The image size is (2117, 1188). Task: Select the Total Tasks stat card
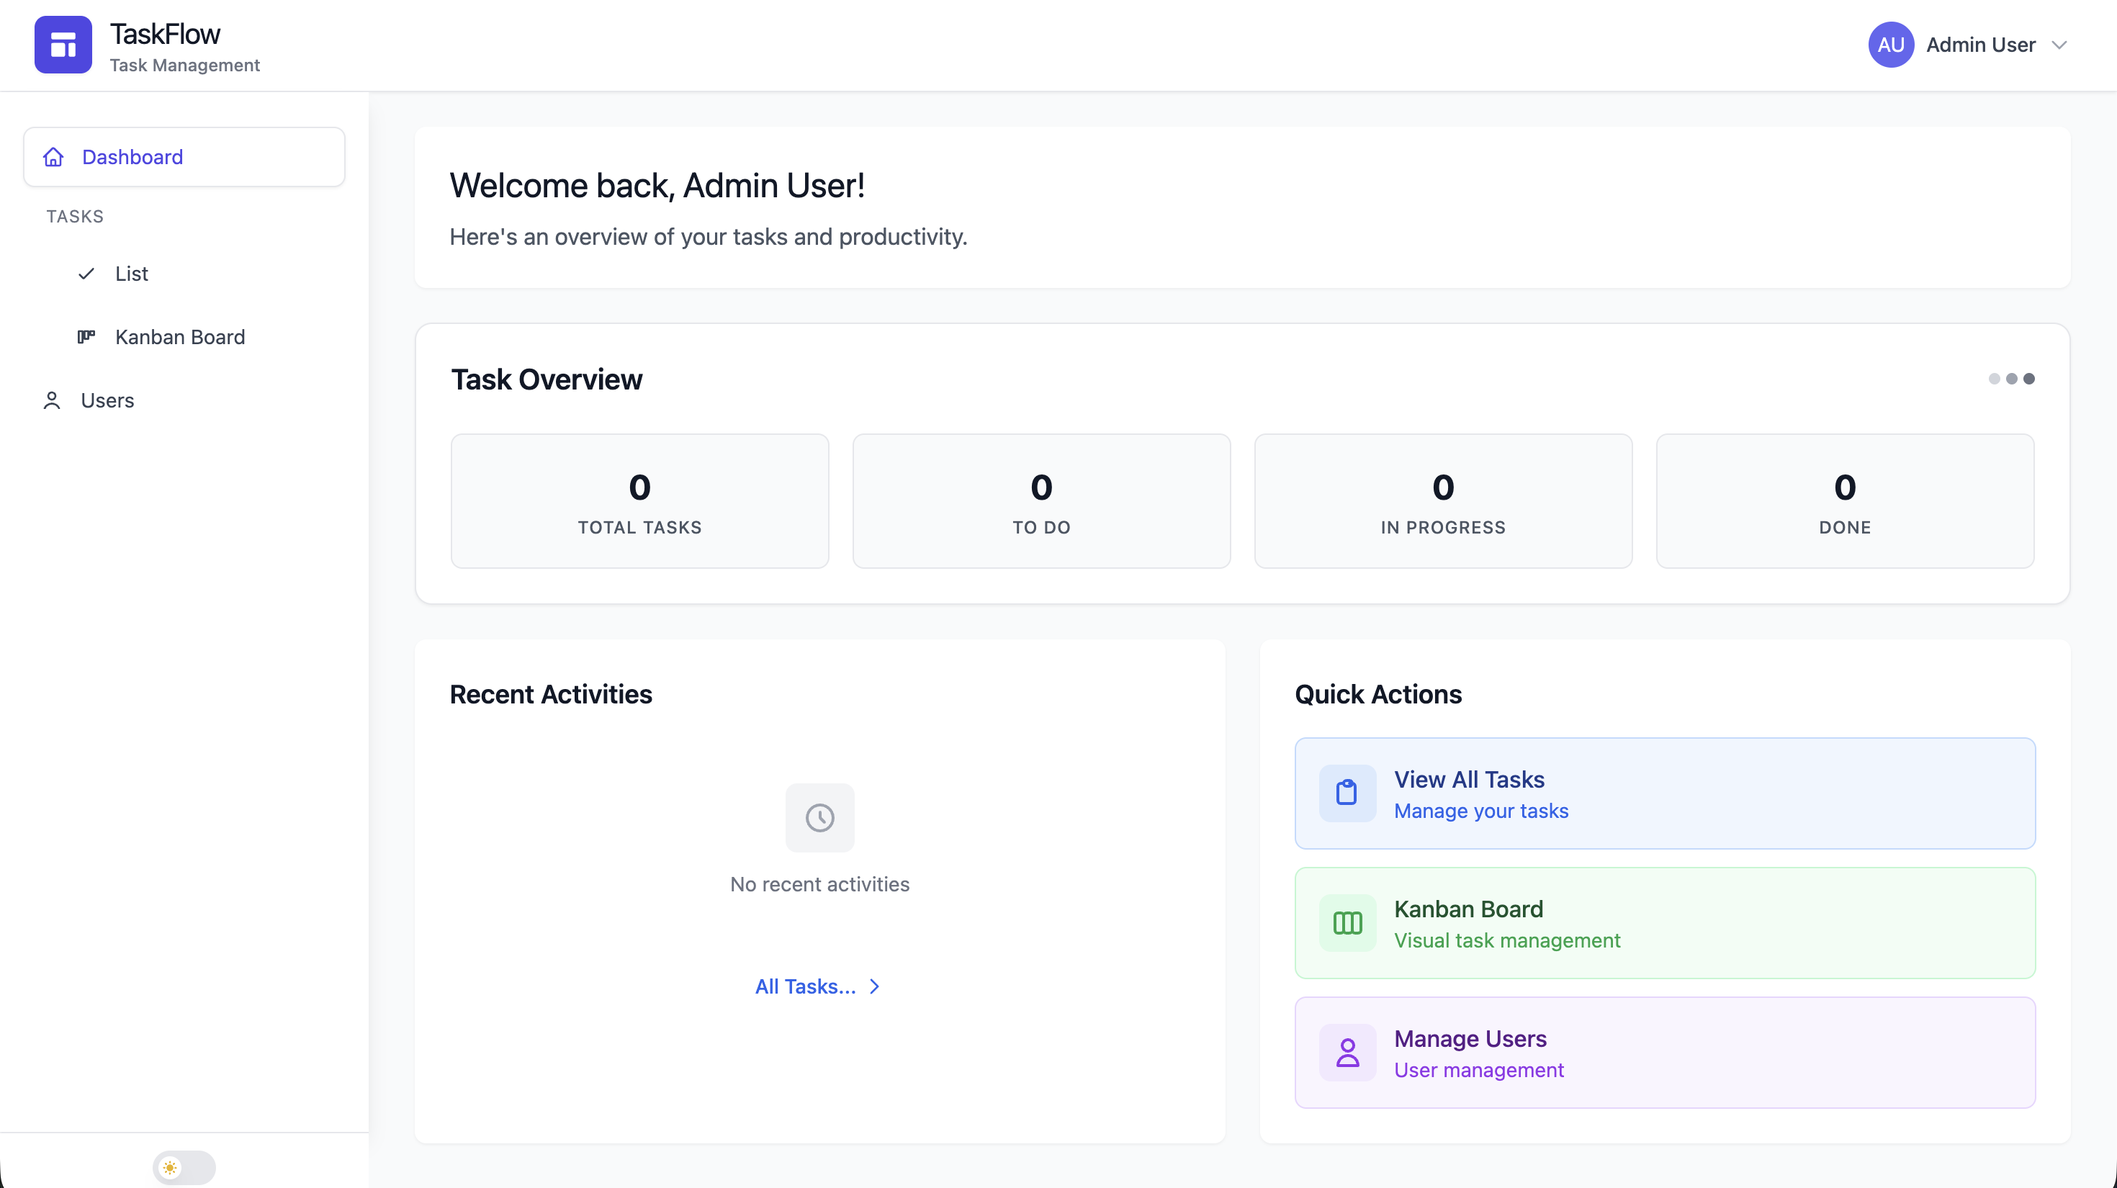[639, 501]
